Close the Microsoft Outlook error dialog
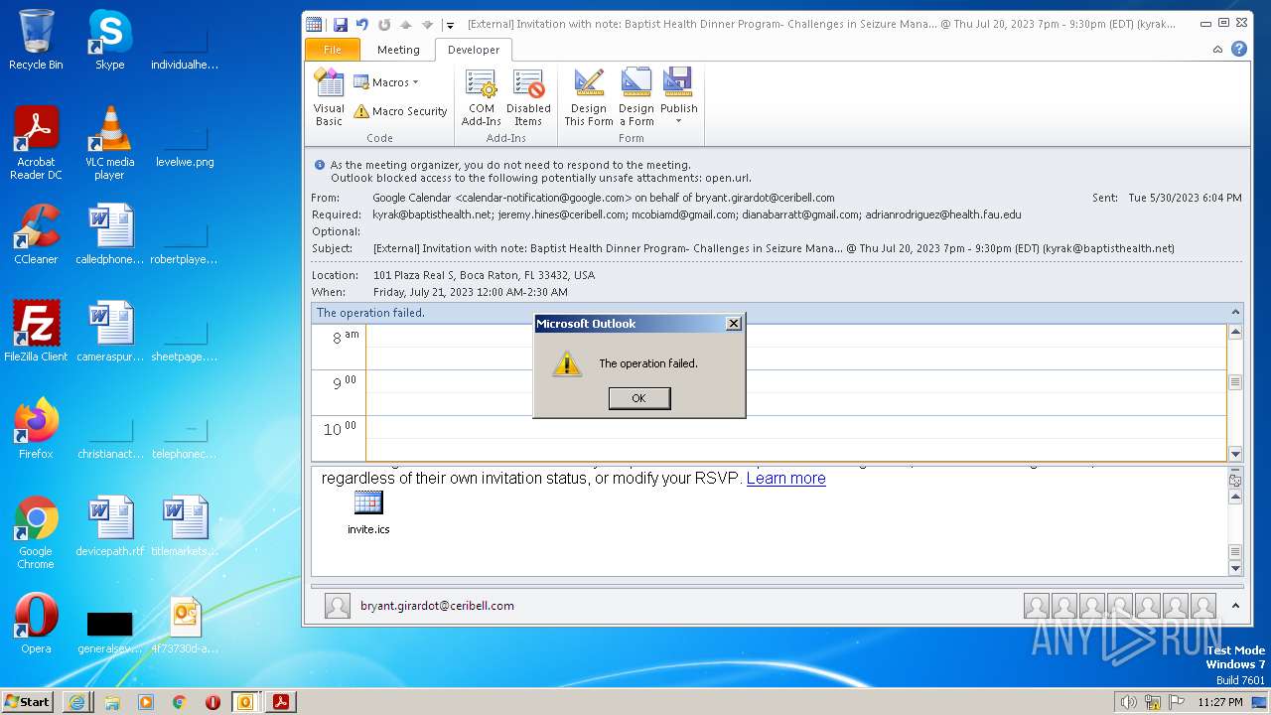1271x715 pixels. (x=733, y=324)
